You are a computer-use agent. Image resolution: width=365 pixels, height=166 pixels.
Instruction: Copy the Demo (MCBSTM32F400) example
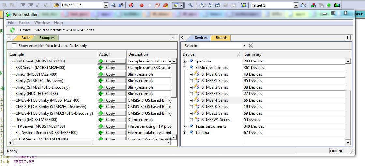point(112,120)
